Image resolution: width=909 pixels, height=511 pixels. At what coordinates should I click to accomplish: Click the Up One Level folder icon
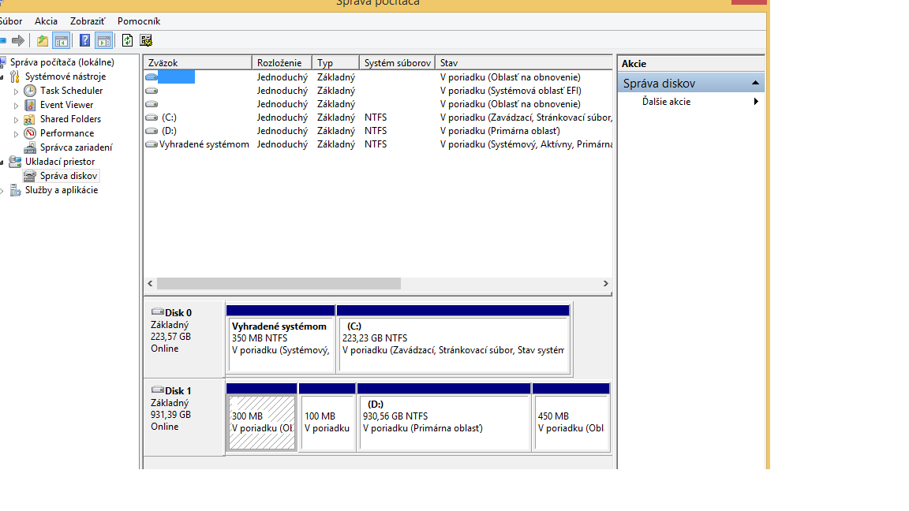point(43,40)
